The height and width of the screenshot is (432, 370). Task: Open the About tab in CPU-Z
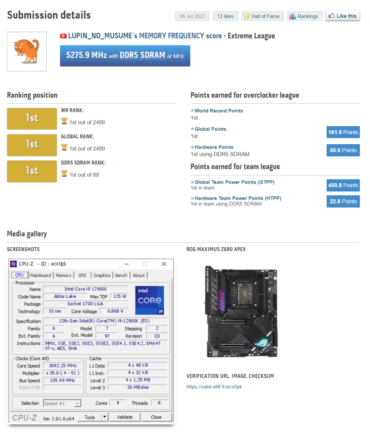138,275
